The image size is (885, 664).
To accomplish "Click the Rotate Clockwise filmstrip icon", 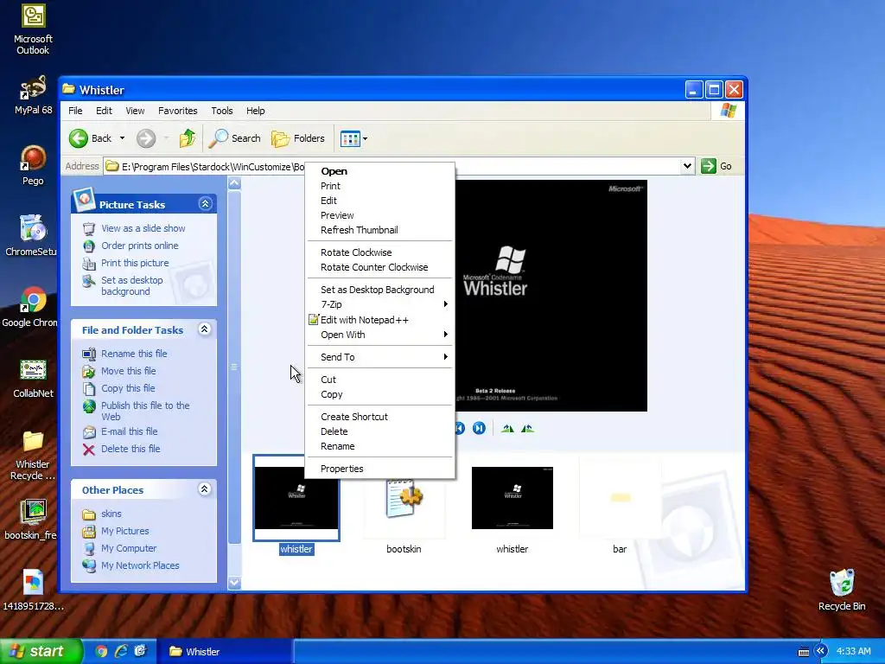I will tap(507, 429).
